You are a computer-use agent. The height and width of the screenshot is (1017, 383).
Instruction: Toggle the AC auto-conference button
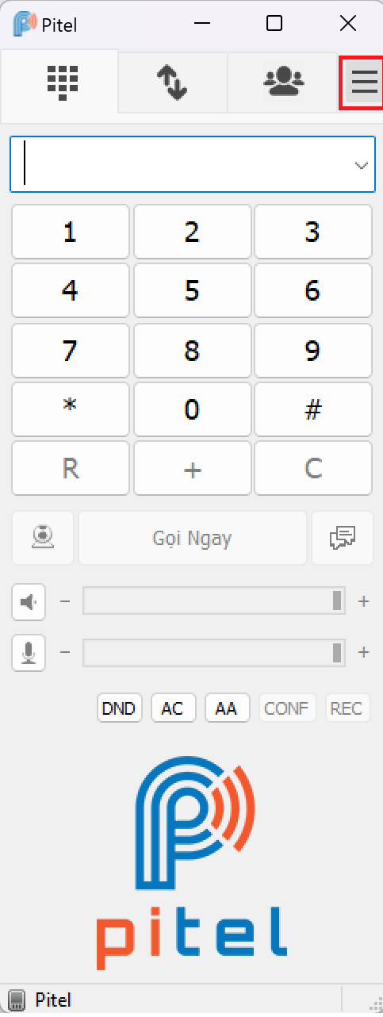pos(173,708)
